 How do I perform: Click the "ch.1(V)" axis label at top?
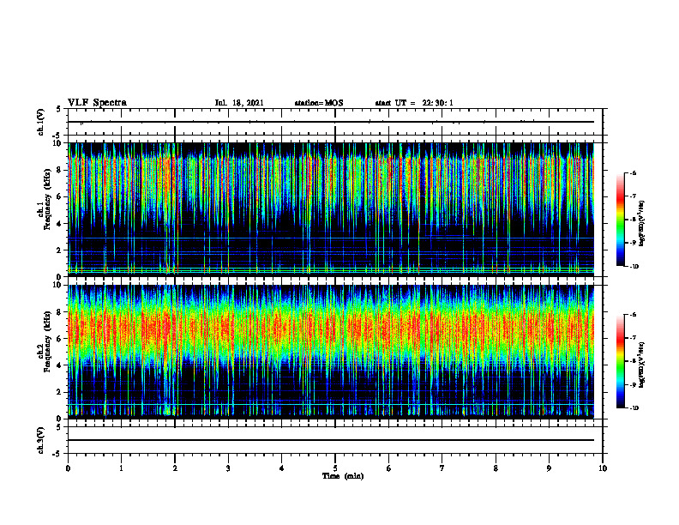(x=41, y=122)
